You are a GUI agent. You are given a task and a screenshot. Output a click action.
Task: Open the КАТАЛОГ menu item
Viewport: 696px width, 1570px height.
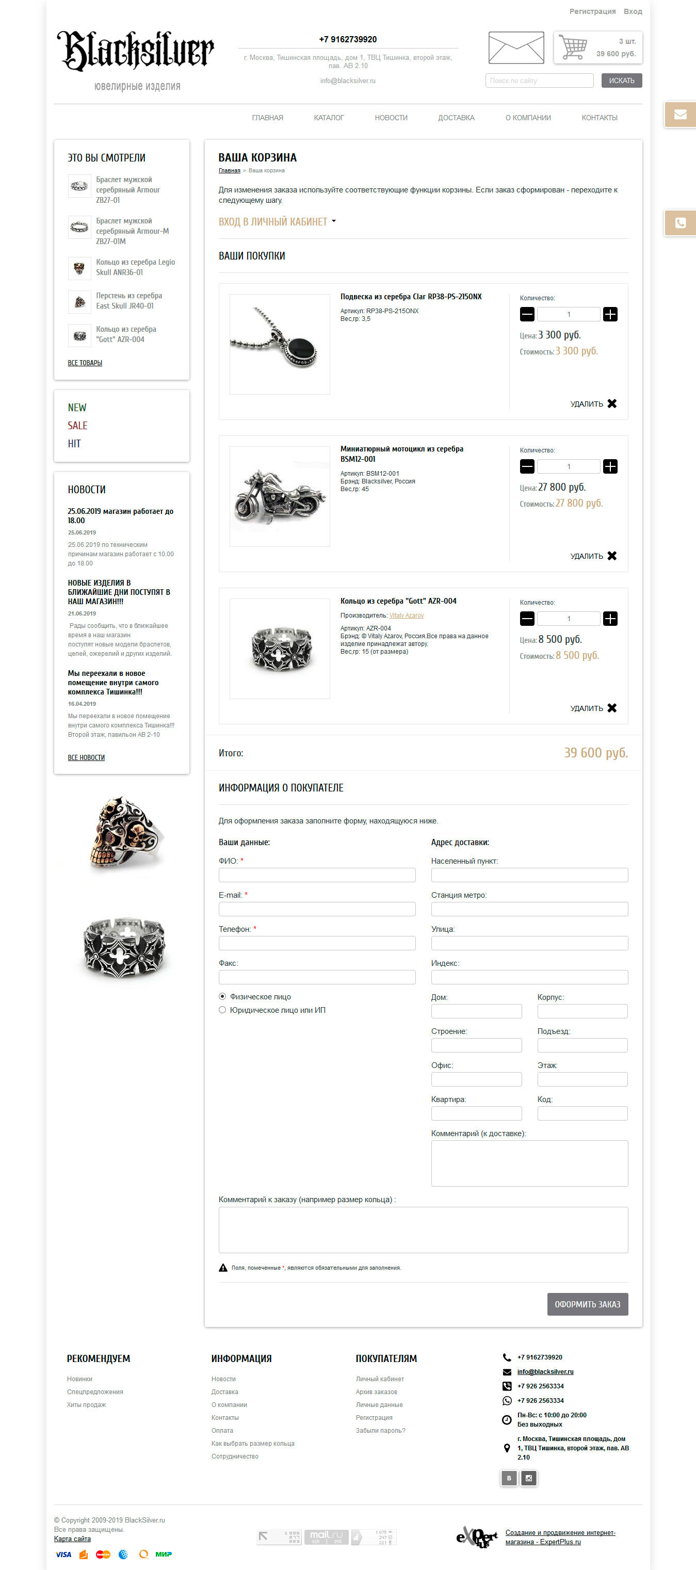pyautogui.click(x=329, y=118)
